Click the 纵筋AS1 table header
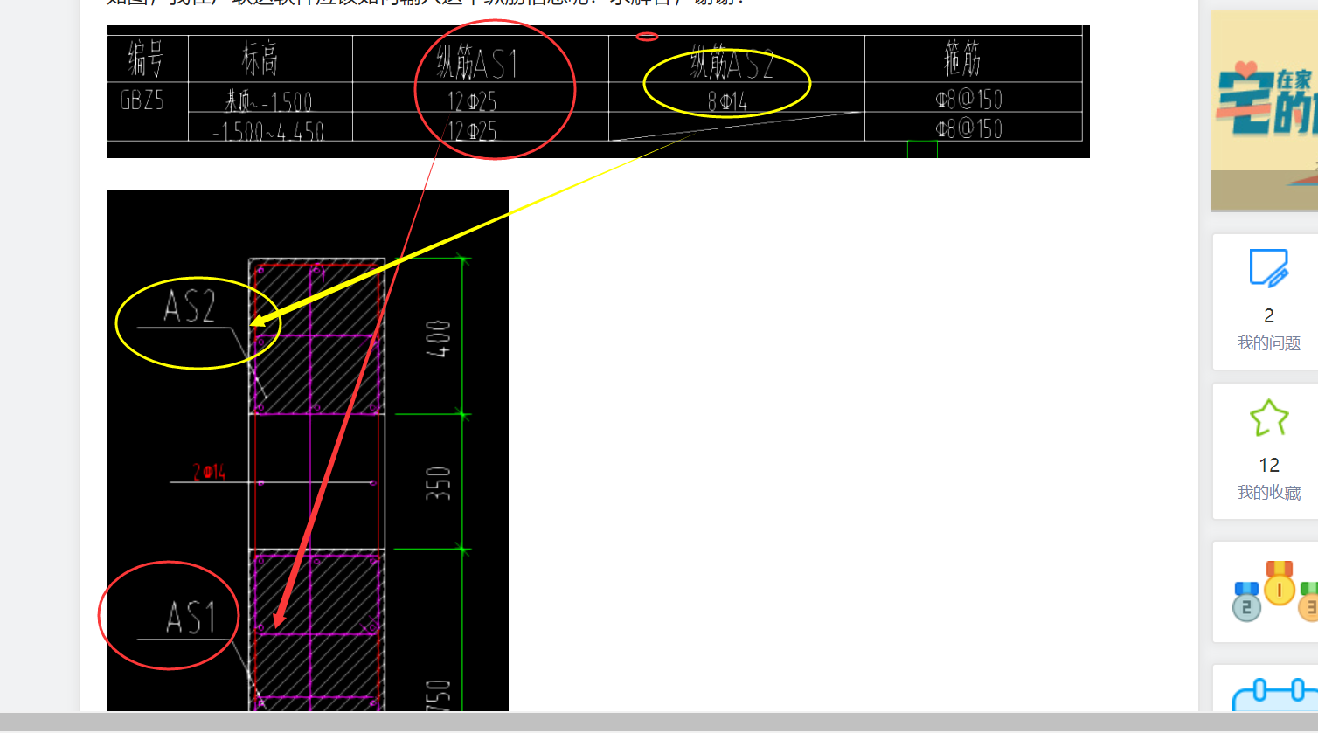 pyautogui.click(x=477, y=63)
